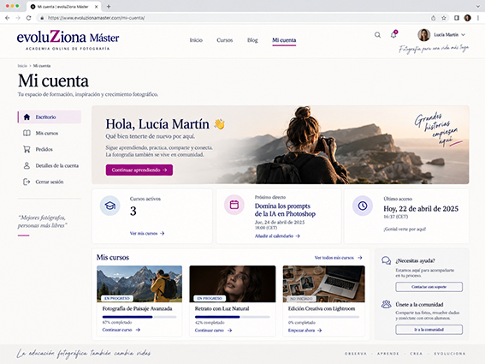Click the Contactar con soporte button
The image size is (485, 364).
point(429,287)
